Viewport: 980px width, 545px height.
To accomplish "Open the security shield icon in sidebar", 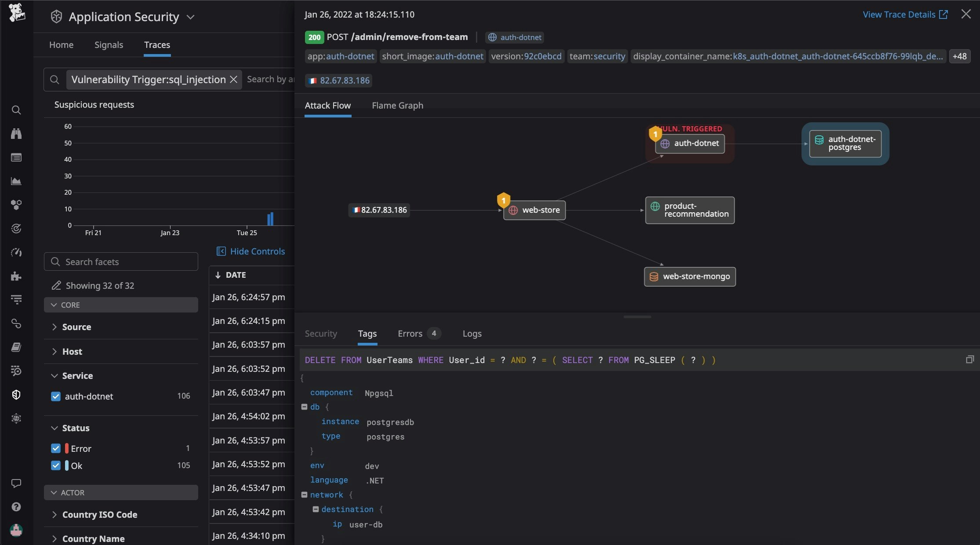I will (16, 395).
